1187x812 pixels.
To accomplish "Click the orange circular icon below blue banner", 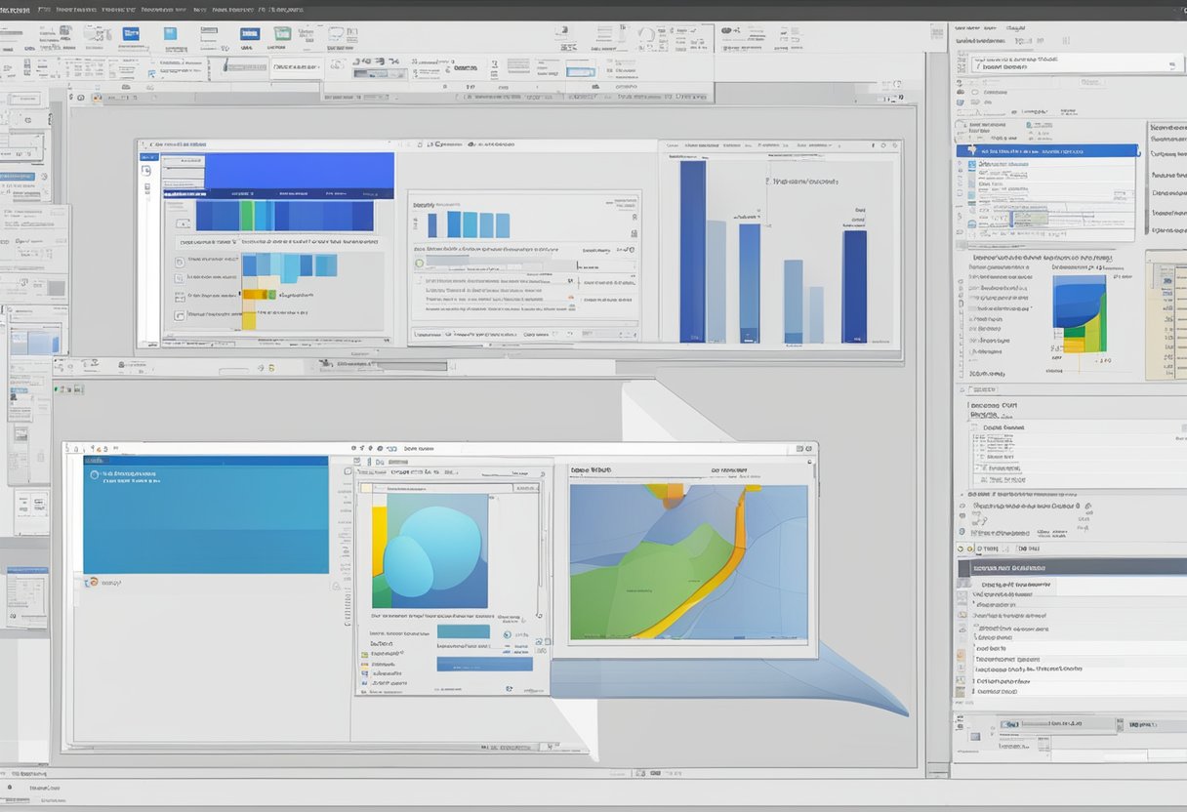I will (93, 582).
